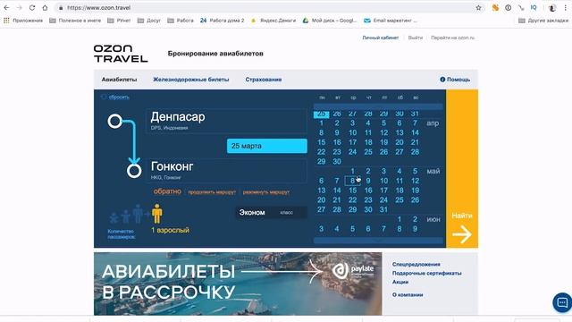Image resolution: width=572 pixels, height=322 pixels.
Task: Select May 22 in the calendar
Action: pos(352,200)
